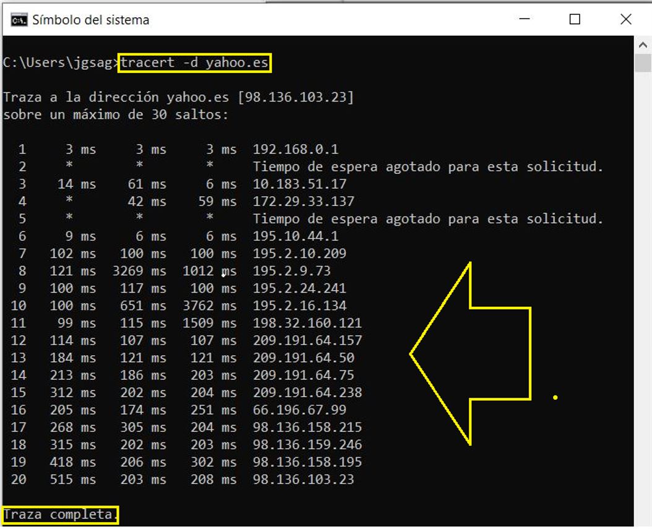Click the line 'sobre un máximo de 30 saltos:'
The width and height of the screenshot is (652, 529).
click(116, 115)
